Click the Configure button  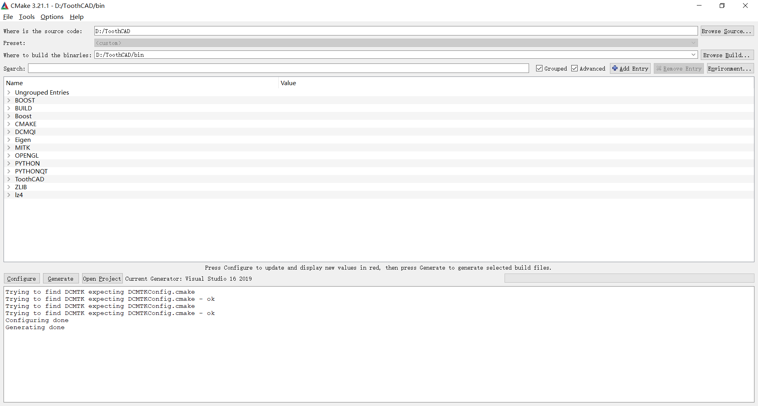tap(22, 279)
